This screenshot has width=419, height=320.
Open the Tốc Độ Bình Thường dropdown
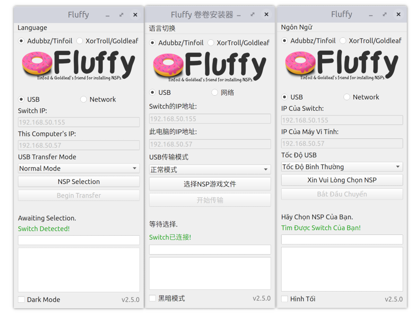coord(342,167)
